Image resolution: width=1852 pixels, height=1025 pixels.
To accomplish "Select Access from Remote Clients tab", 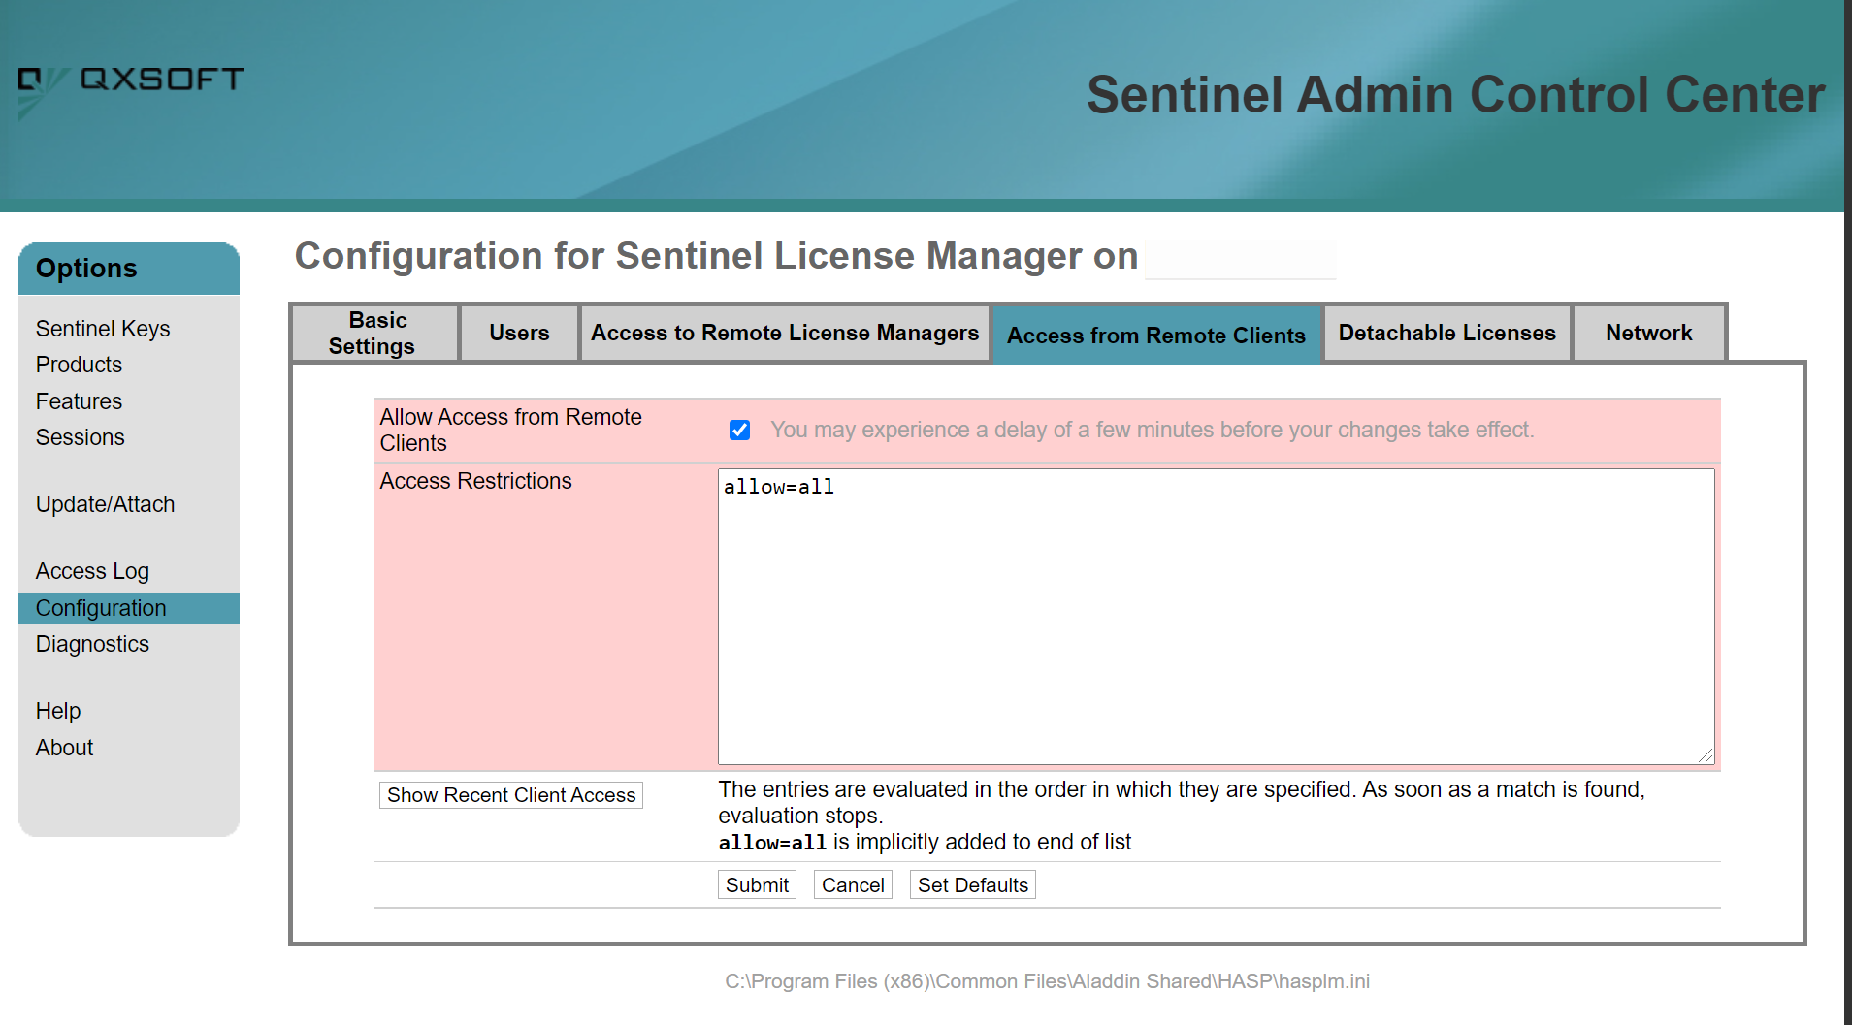I will click(x=1156, y=336).
